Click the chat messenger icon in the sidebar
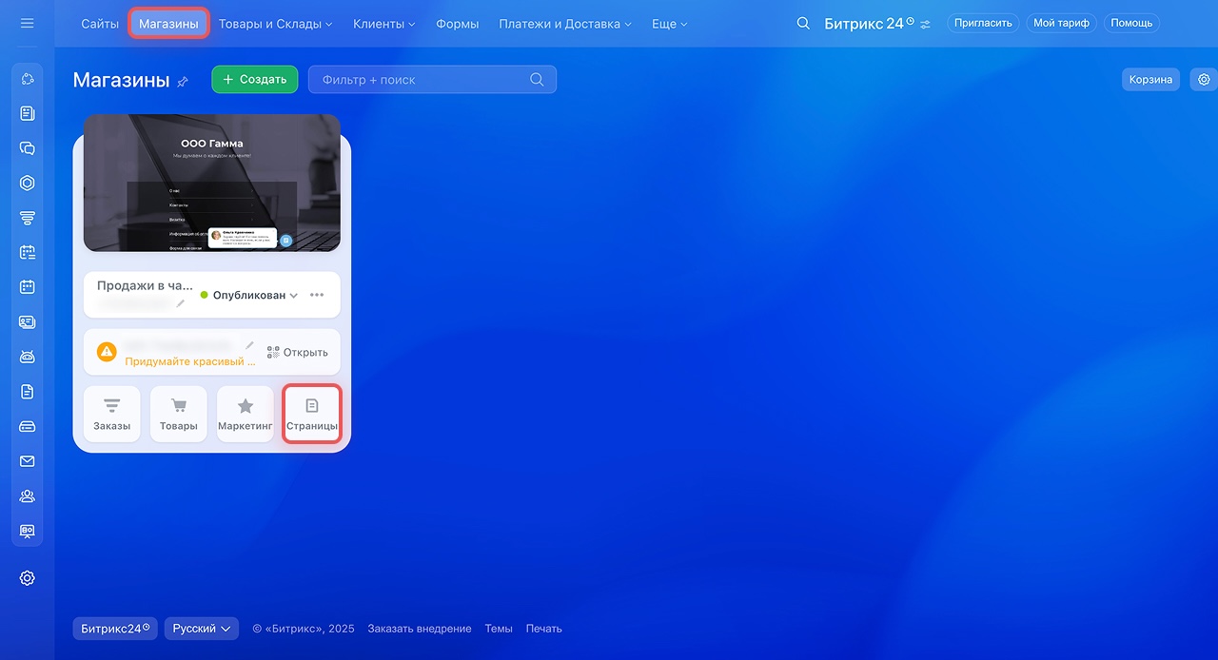This screenshot has height=660, width=1218. (27, 148)
